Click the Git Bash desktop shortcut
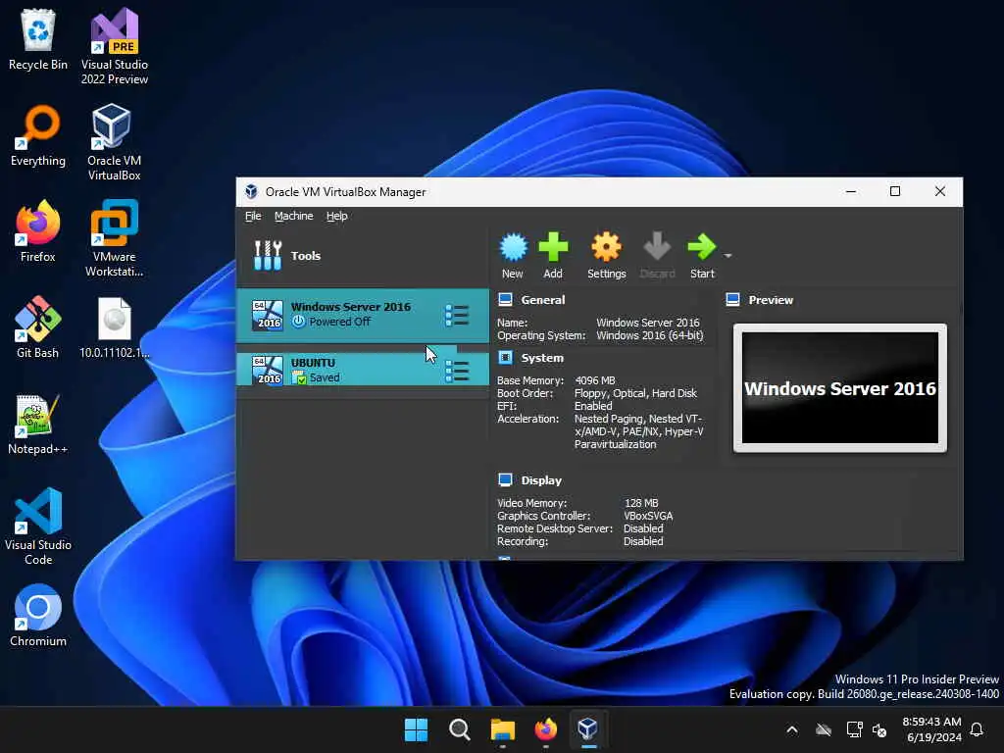Viewport: 1004px width, 753px height. (x=38, y=327)
